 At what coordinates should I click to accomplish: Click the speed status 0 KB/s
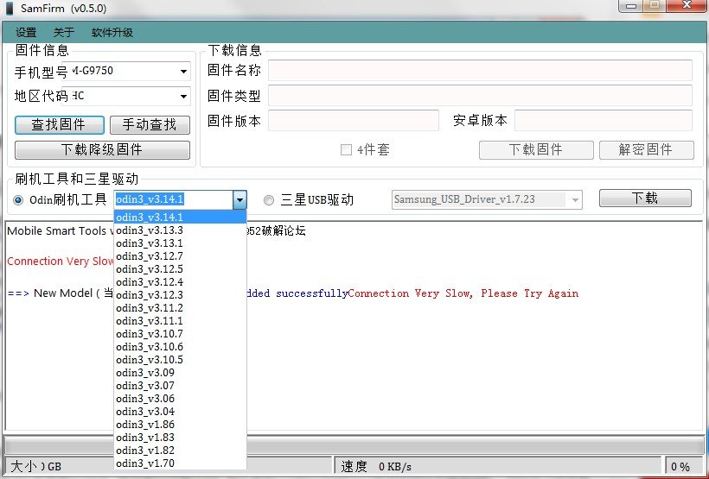point(395,467)
